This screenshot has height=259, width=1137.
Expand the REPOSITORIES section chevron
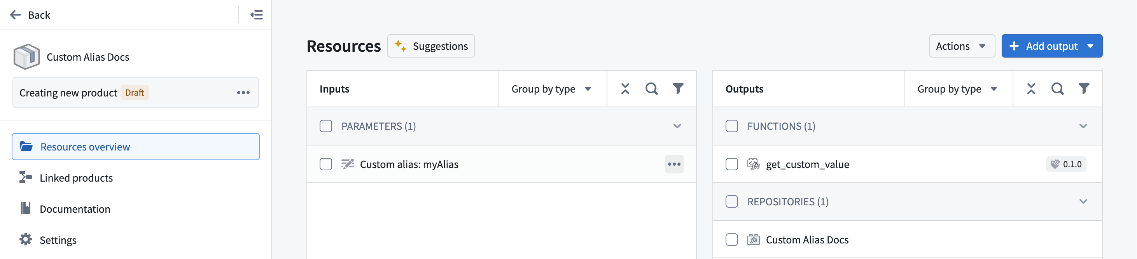click(x=1083, y=201)
